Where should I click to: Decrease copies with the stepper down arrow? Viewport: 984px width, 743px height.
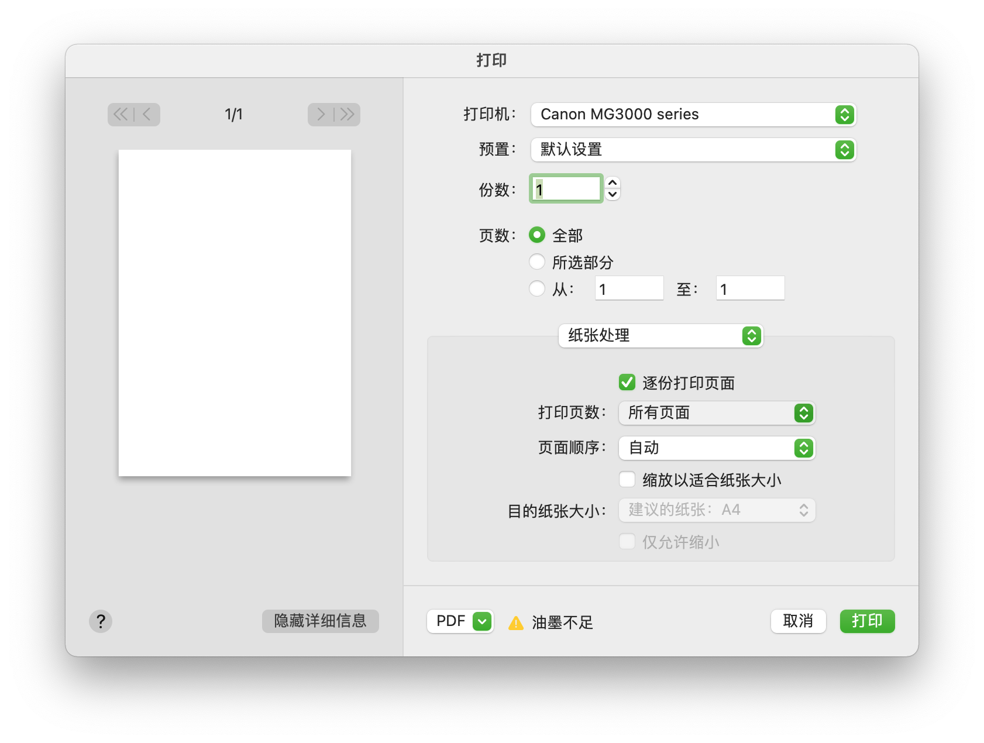click(x=613, y=195)
